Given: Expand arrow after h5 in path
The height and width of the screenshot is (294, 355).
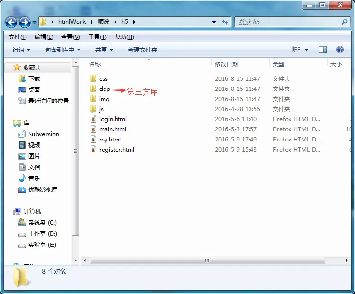Looking at the screenshot, I should click(x=134, y=22).
